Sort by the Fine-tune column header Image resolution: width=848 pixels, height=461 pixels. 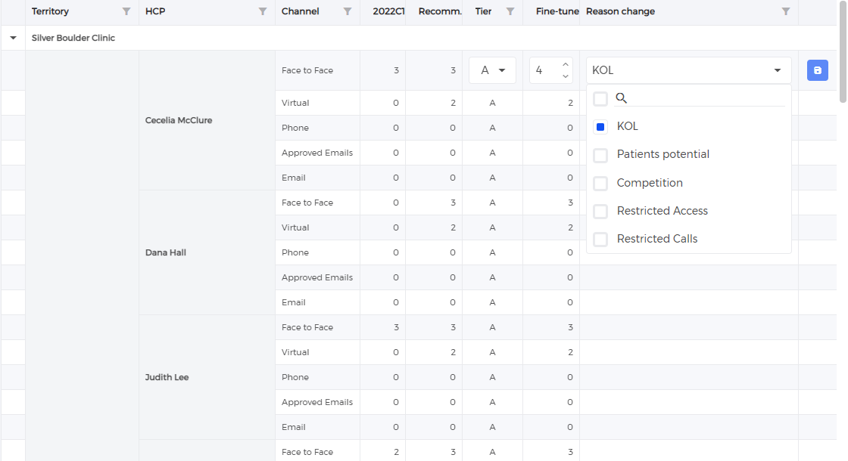click(x=557, y=11)
